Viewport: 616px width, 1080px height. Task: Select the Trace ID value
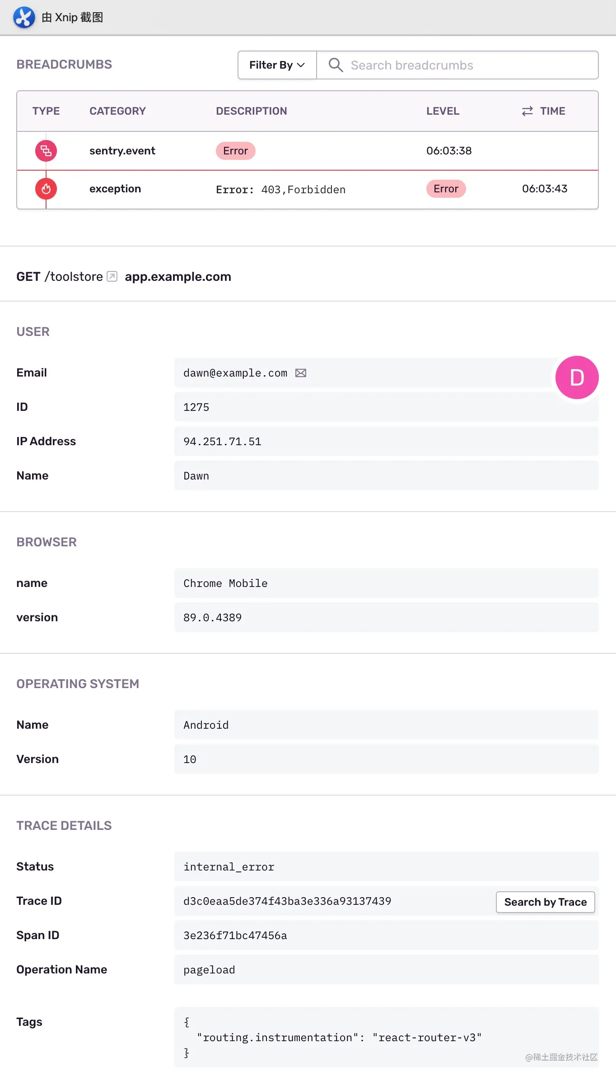(287, 901)
